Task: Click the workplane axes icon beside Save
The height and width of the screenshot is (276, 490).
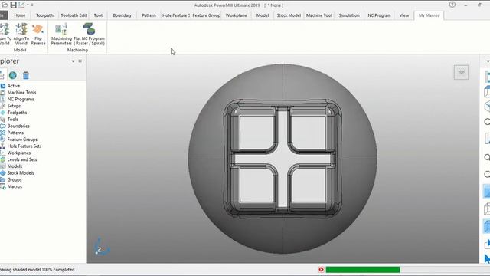Action: point(21,5)
